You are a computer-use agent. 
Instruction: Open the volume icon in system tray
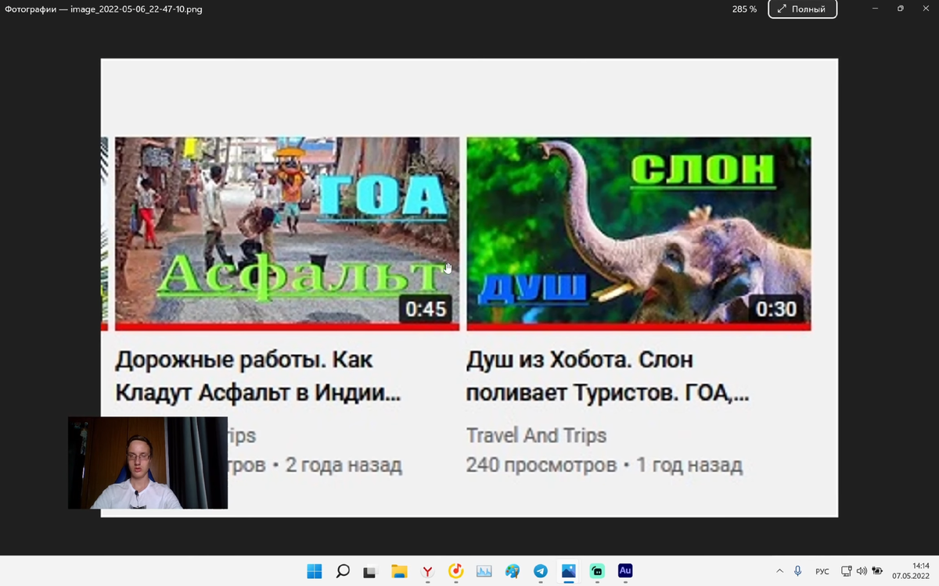point(861,570)
